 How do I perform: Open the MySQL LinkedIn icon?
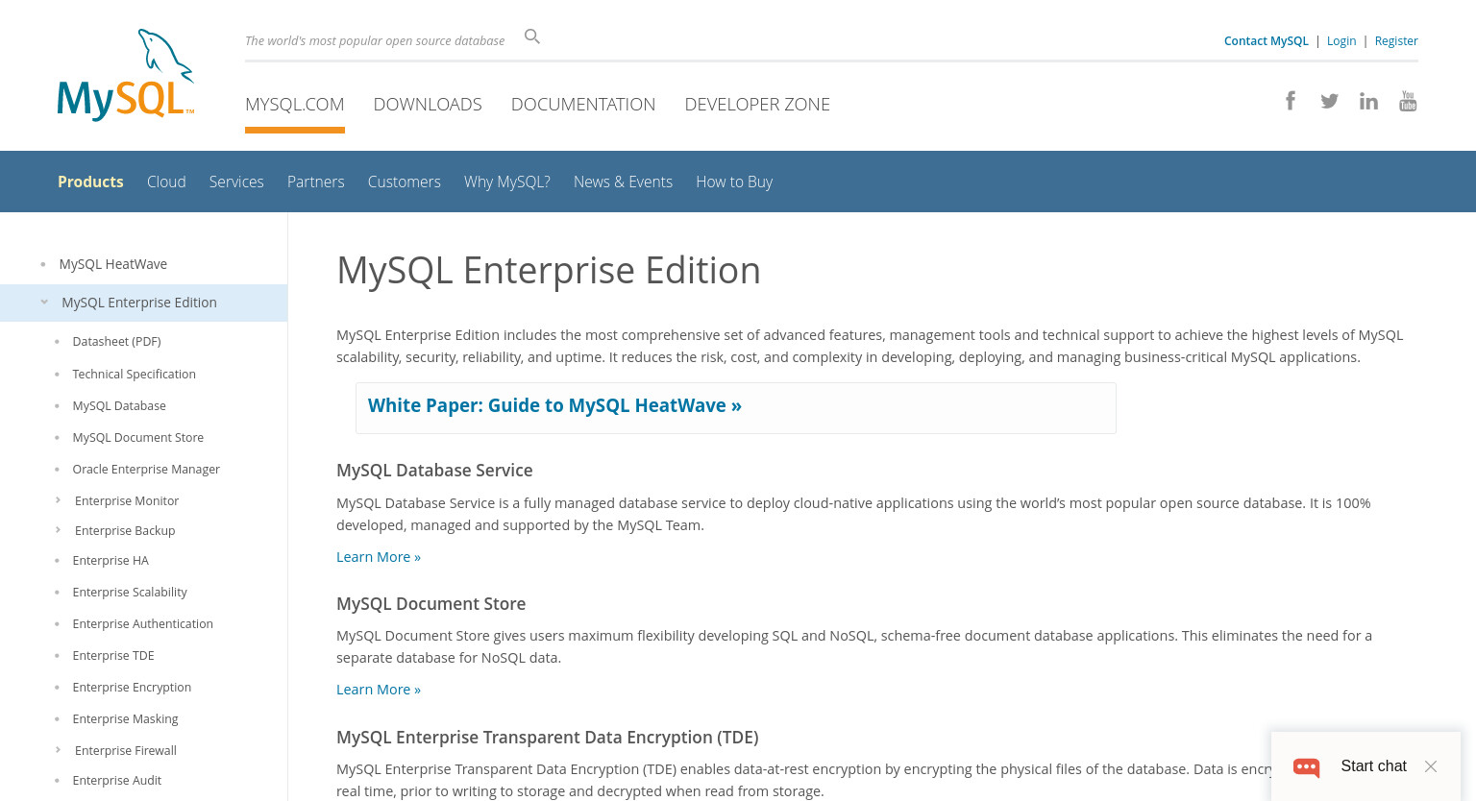click(1368, 101)
